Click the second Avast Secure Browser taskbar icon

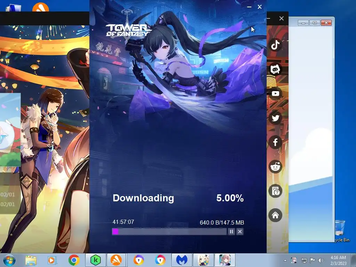pyautogui.click(x=160, y=260)
